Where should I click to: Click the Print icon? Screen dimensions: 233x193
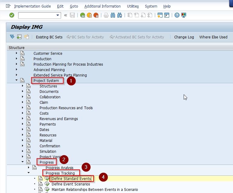106,15
